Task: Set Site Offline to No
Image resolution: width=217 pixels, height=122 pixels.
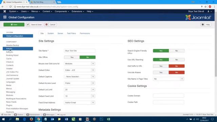Action: point(87,57)
